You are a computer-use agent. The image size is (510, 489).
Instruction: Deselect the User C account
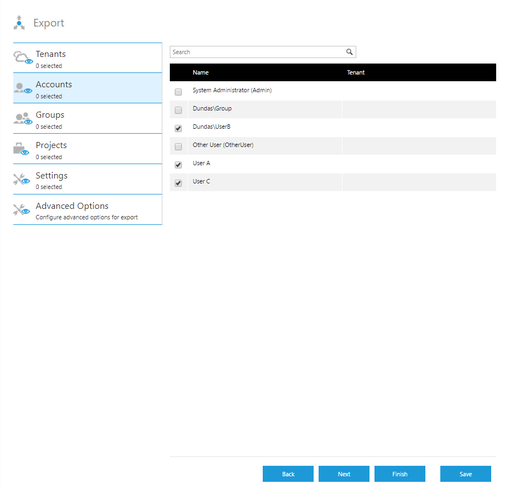tap(178, 183)
